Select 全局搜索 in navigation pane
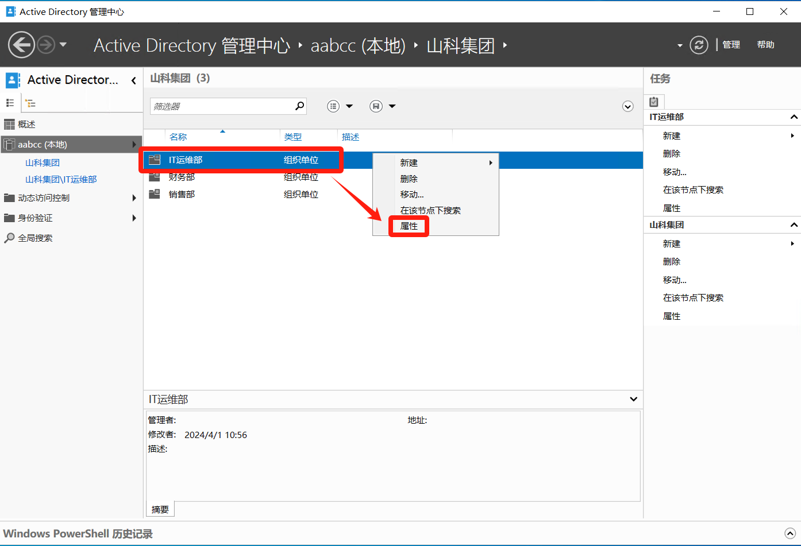The image size is (801, 546). pyautogui.click(x=35, y=238)
